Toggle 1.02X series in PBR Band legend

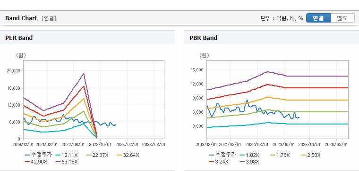249,155
